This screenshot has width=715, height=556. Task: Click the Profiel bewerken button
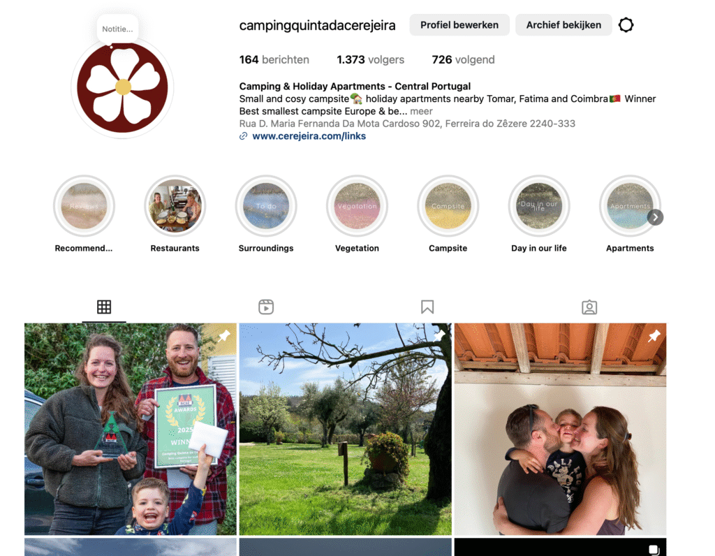pos(459,25)
